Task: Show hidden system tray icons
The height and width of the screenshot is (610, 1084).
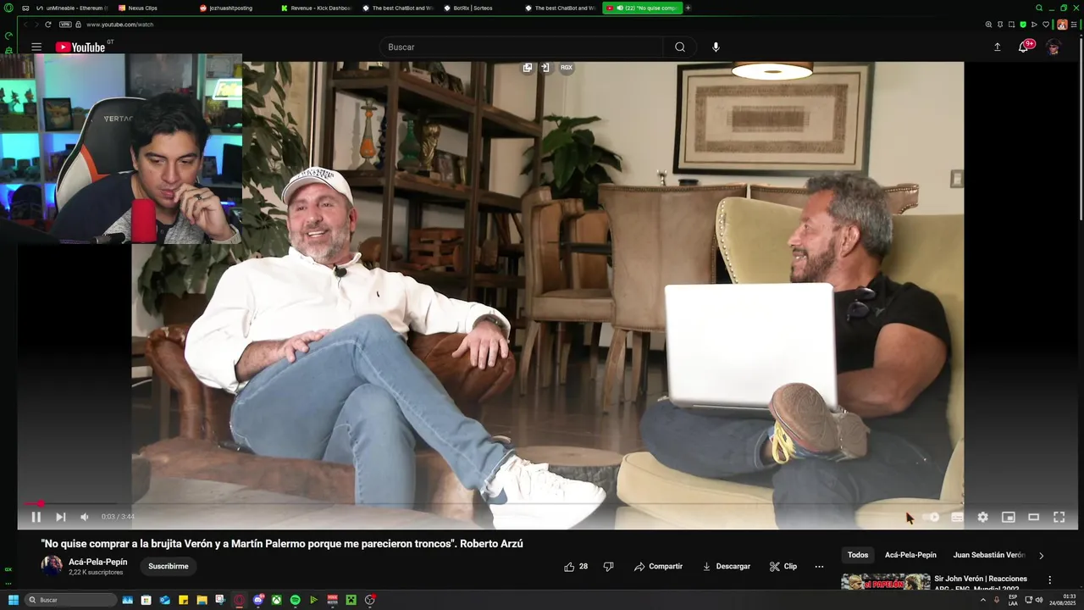Action: (x=983, y=600)
